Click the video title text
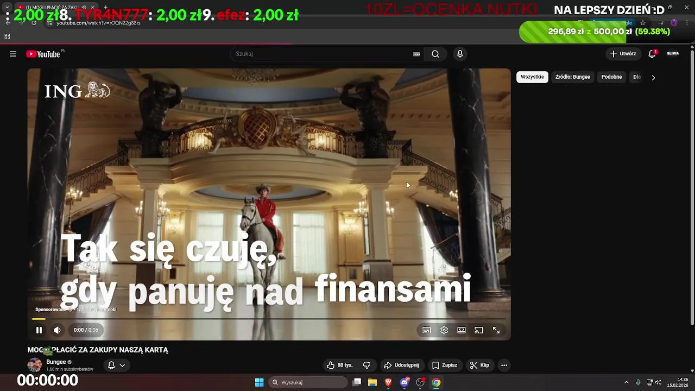 (x=98, y=350)
